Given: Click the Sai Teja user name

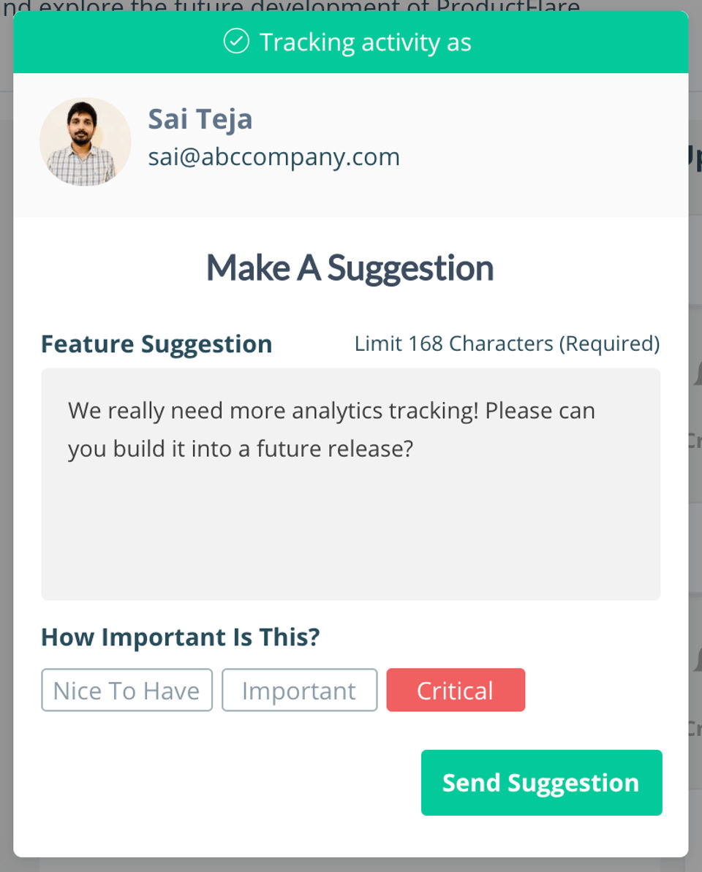Looking at the screenshot, I should point(200,120).
